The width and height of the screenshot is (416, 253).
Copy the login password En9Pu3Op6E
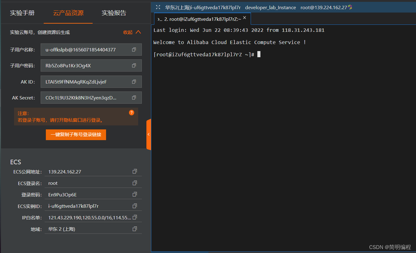134,195
